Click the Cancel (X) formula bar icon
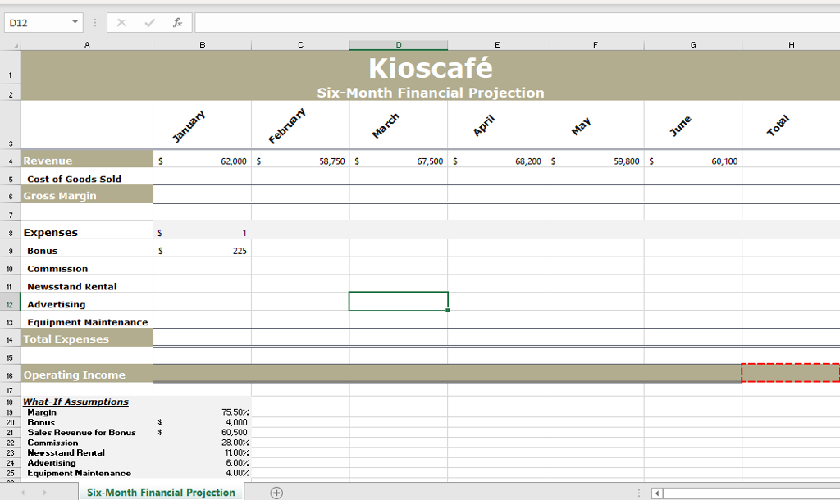The image size is (840, 500). [121, 22]
